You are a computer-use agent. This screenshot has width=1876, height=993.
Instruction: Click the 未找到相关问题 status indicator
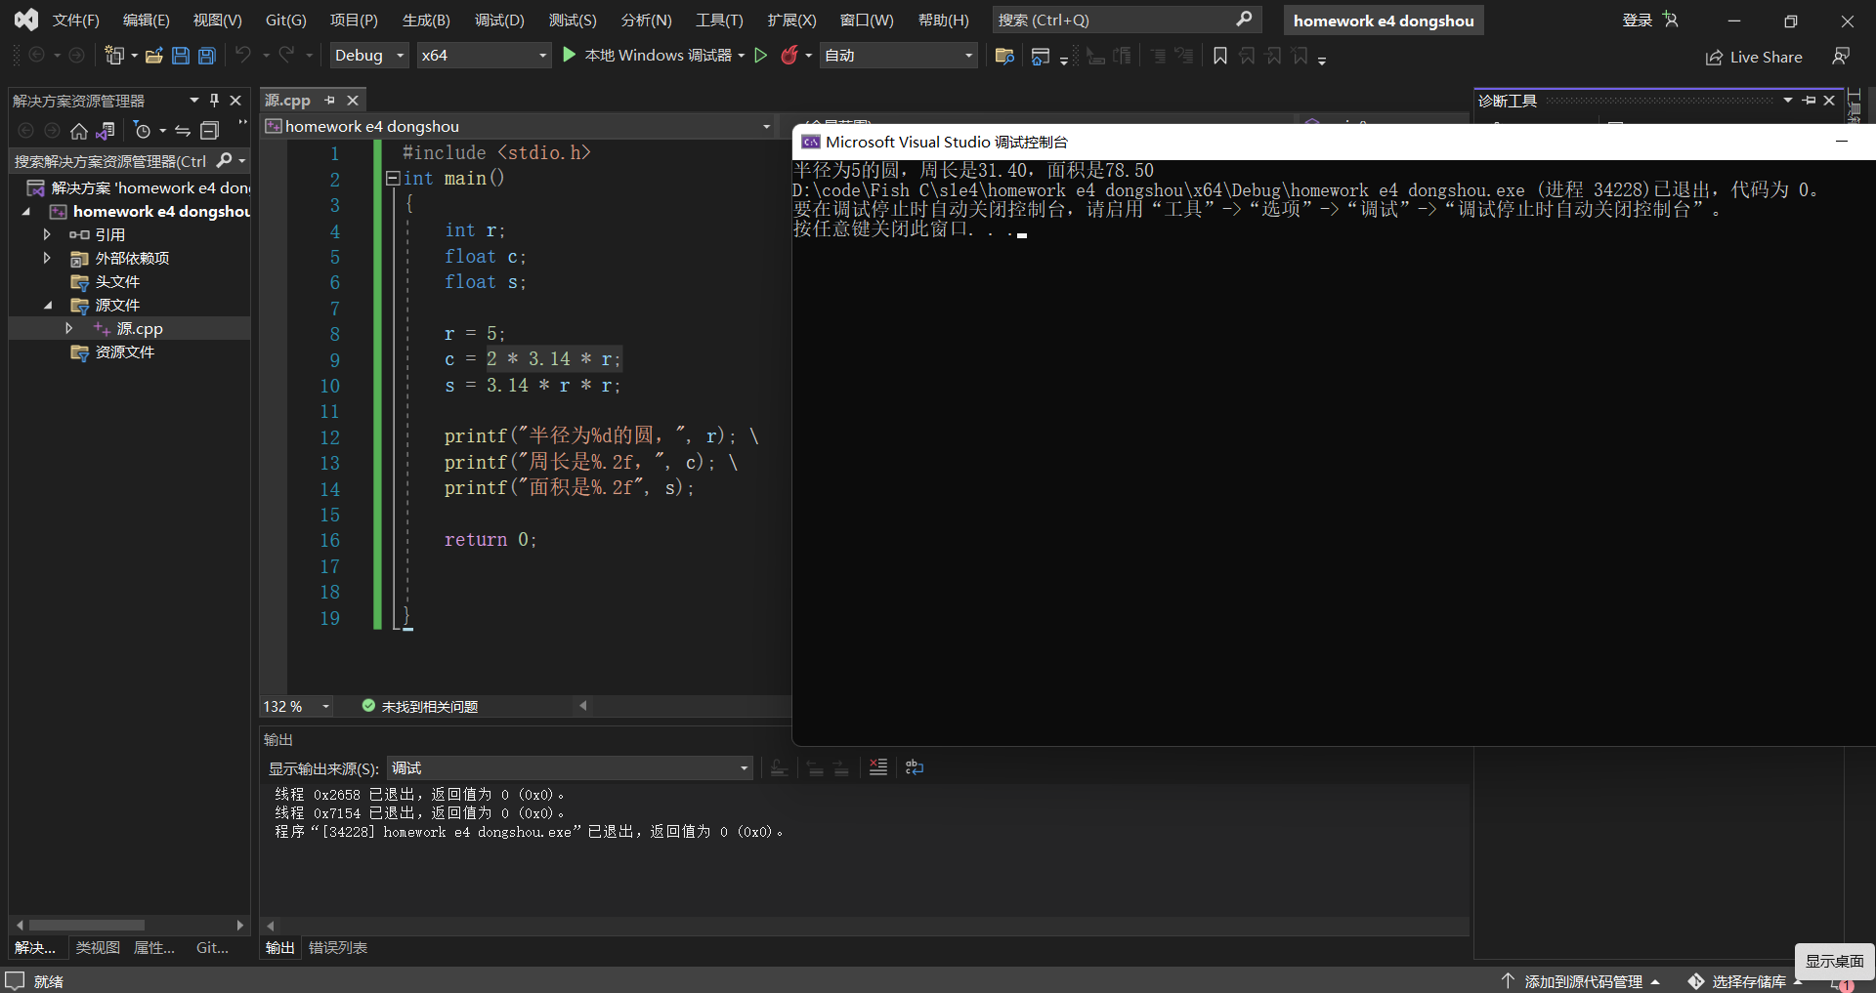click(419, 706)
